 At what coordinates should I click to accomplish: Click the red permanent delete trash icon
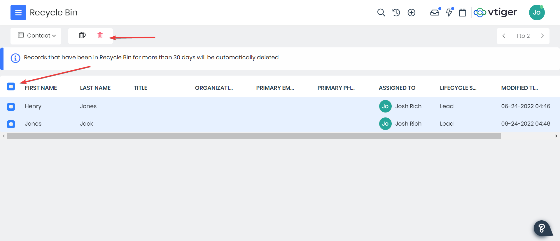100,35
